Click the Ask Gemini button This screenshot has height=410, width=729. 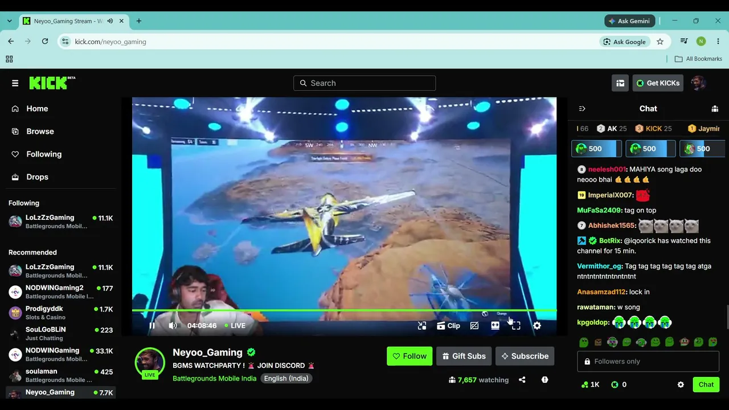tap(629, 21)
